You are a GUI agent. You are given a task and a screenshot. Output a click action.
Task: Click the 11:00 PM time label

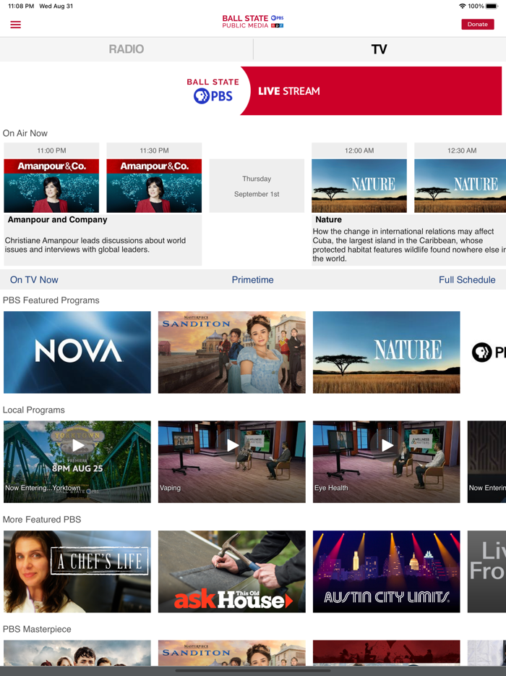click(x=51, y=151)
